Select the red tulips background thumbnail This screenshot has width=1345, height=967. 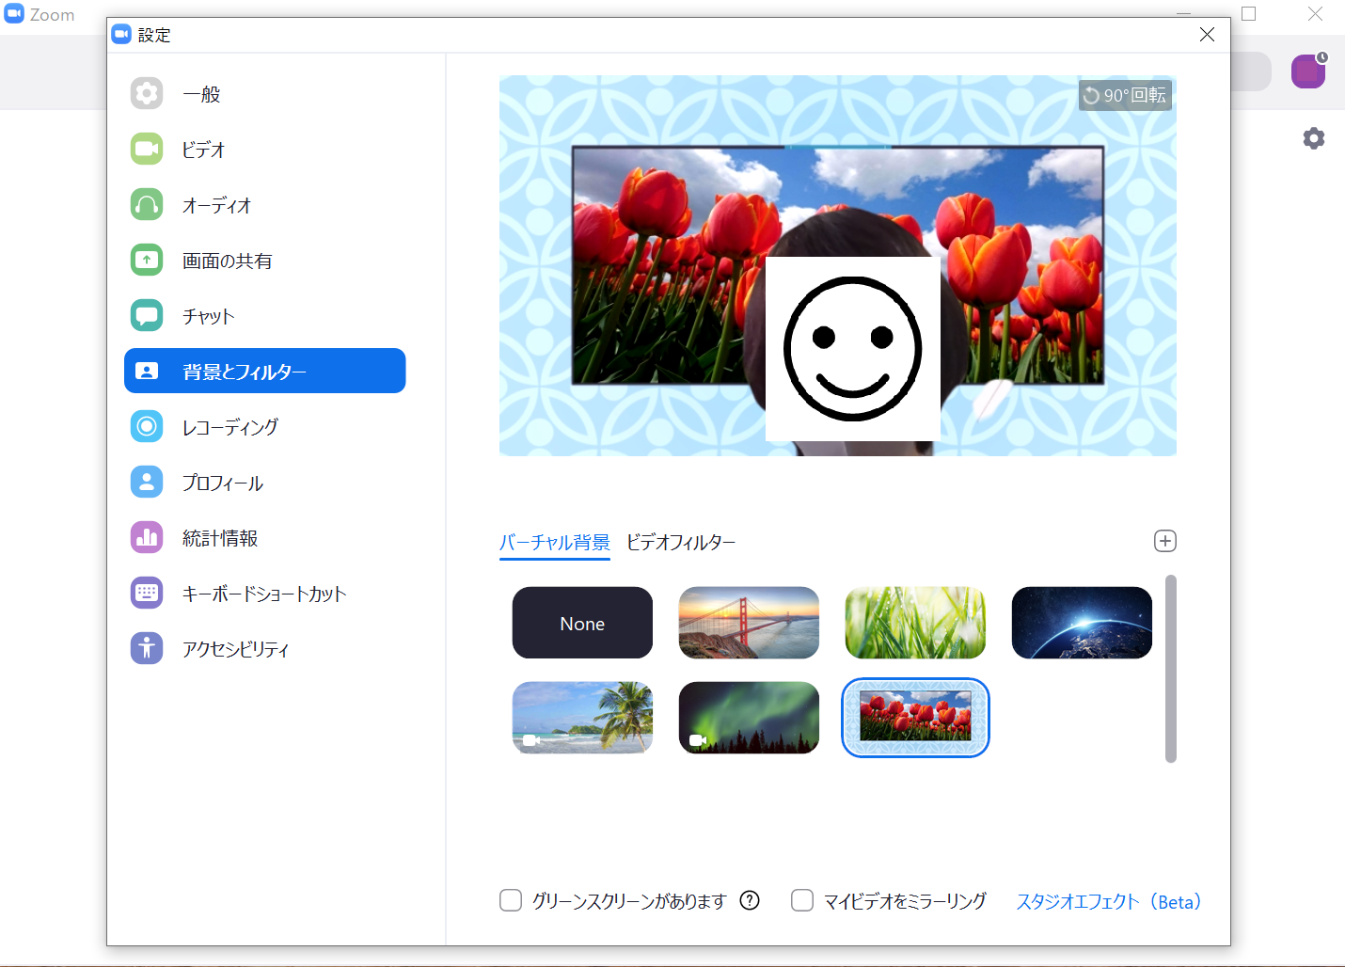point(915,718)
